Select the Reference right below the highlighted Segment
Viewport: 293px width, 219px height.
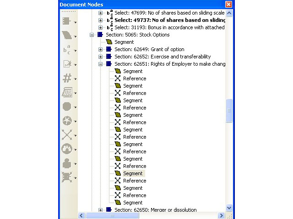pyautogui.click(x=135, y=181)
